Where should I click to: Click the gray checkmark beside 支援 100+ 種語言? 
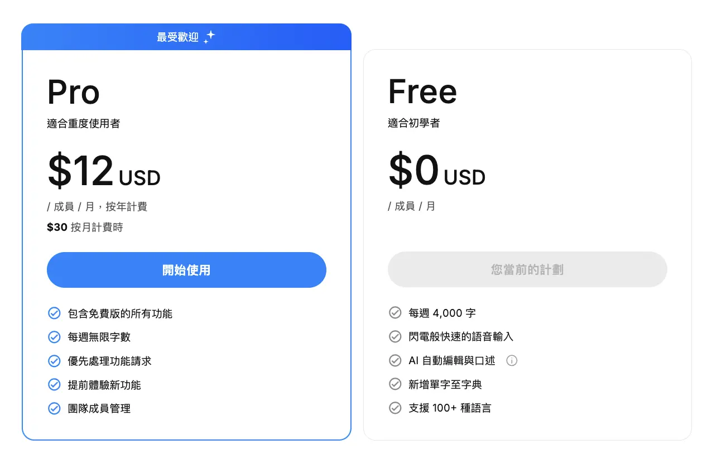395,408
